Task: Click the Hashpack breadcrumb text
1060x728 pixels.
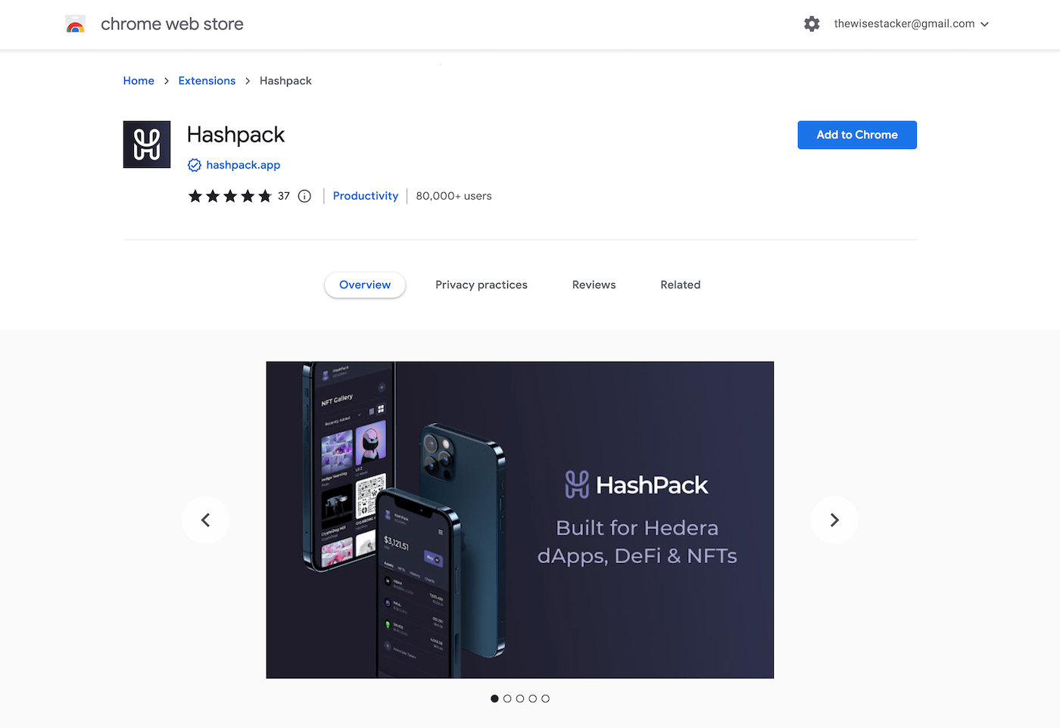Action: coord(285,81)
